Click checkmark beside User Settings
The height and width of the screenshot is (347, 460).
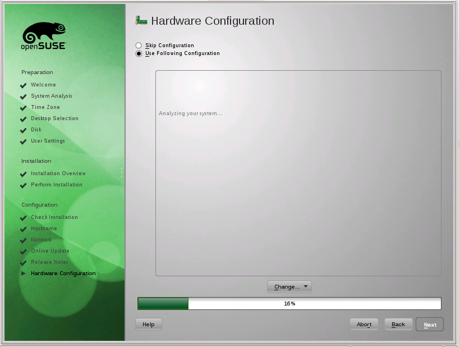tap(23, 142)
